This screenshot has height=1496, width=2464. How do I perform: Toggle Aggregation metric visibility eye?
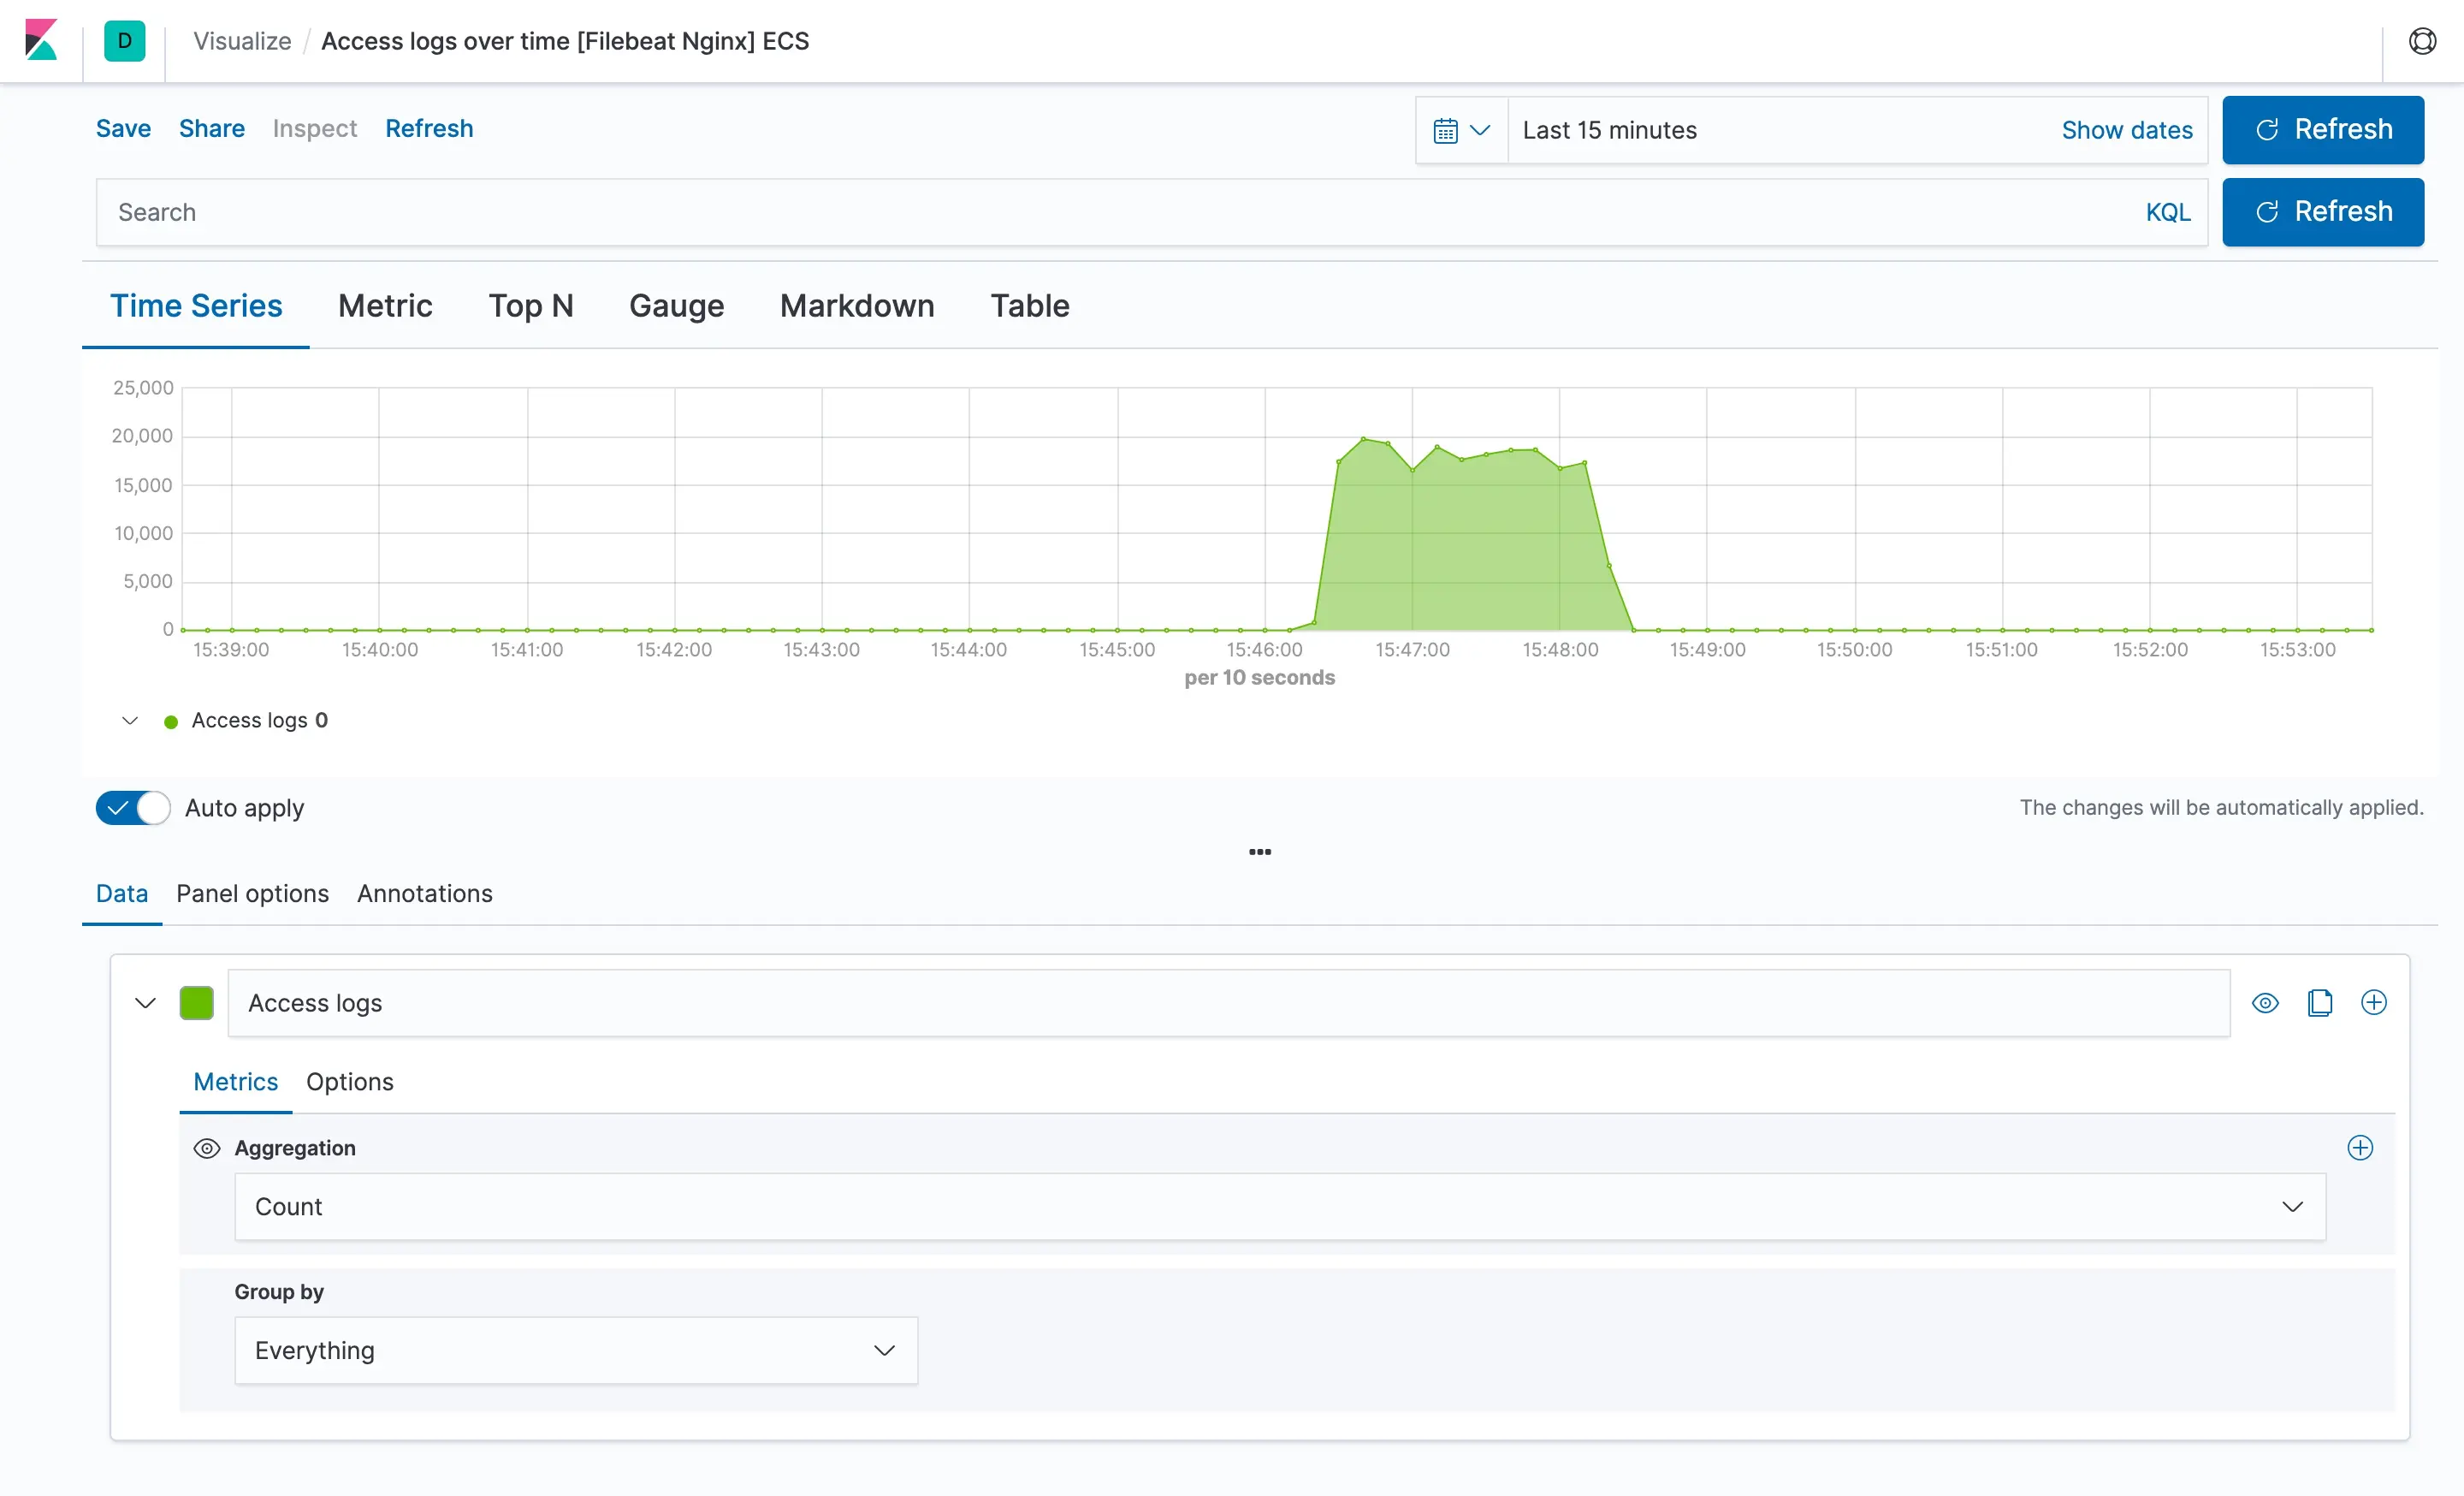click(x=206, y=1148)
